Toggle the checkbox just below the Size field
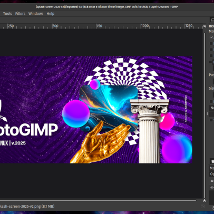 211,101
